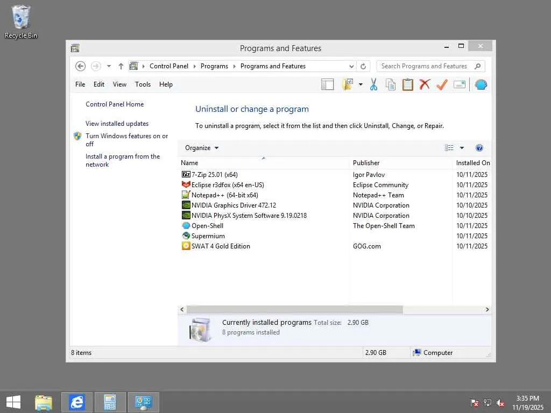
Task: Click the Refresh button in address bar
Action: click(363, 66)
